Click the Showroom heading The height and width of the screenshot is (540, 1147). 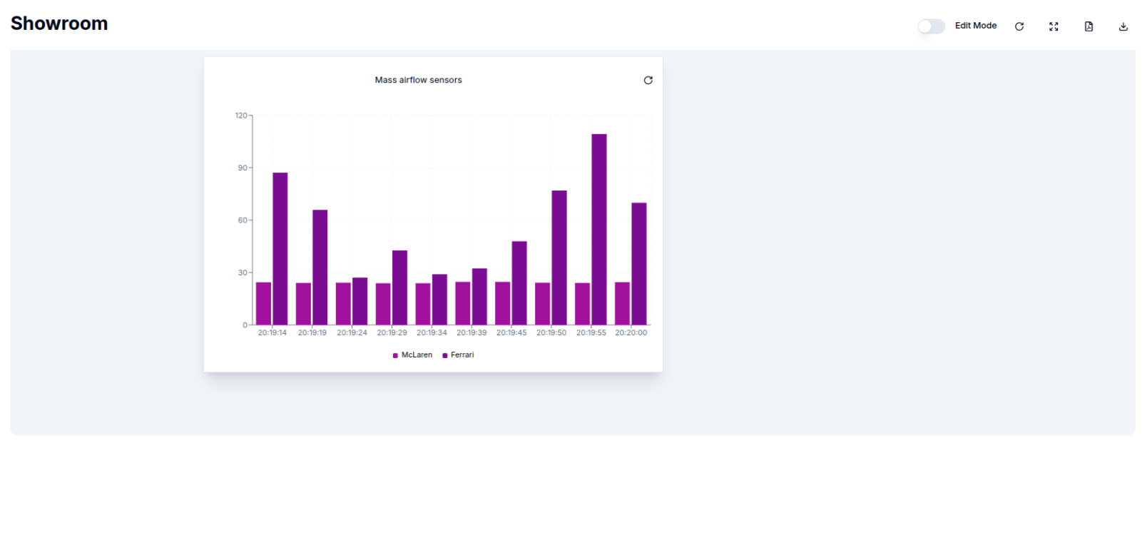pyautogui.click(x=59, y=24)
